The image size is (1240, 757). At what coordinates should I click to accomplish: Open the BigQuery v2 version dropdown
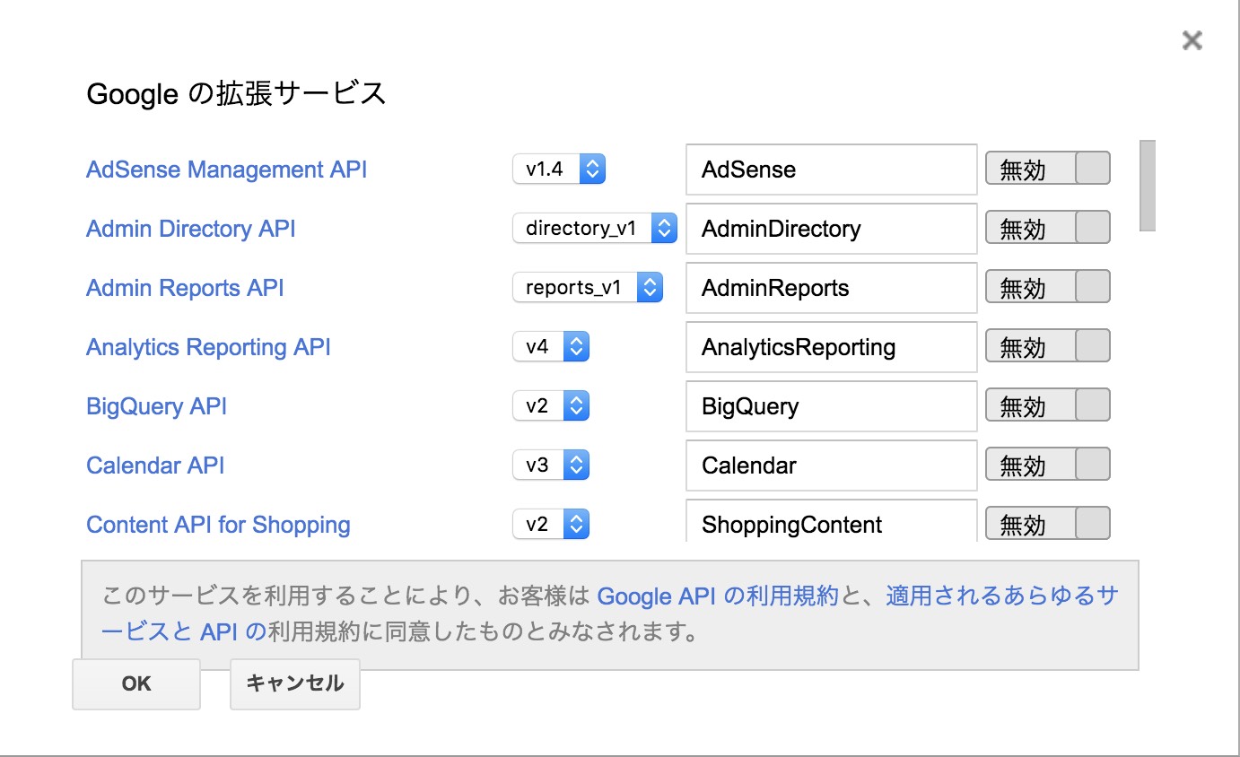click(x=551, y=405)
